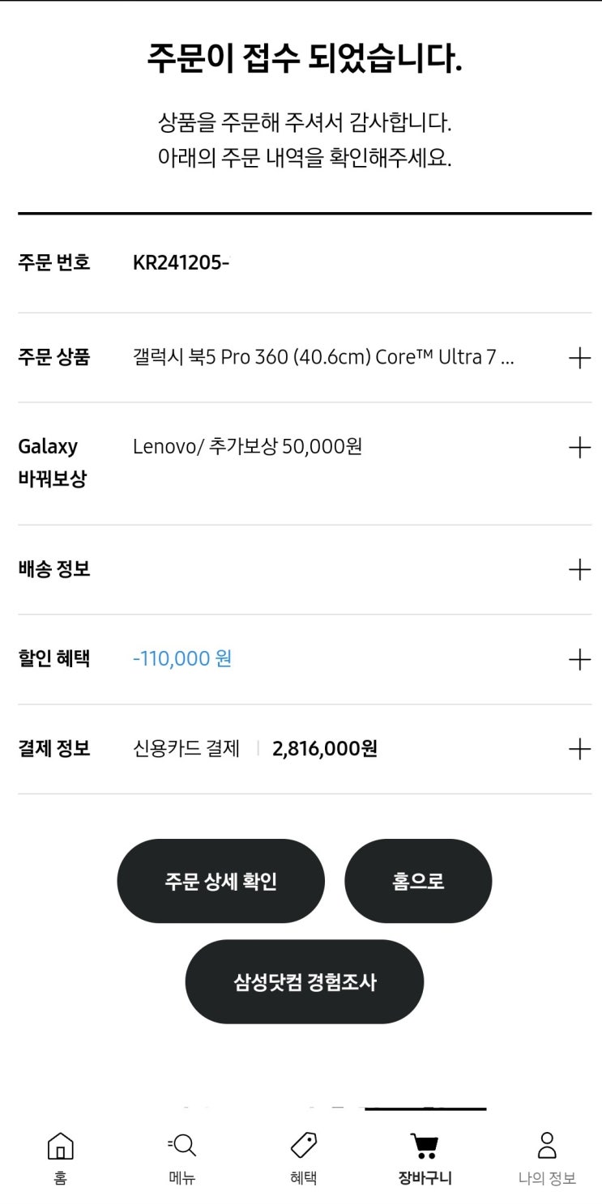Tap the order number KR241205 text
This screenshot has width=602, height=1204.
(x=181, y=262)
